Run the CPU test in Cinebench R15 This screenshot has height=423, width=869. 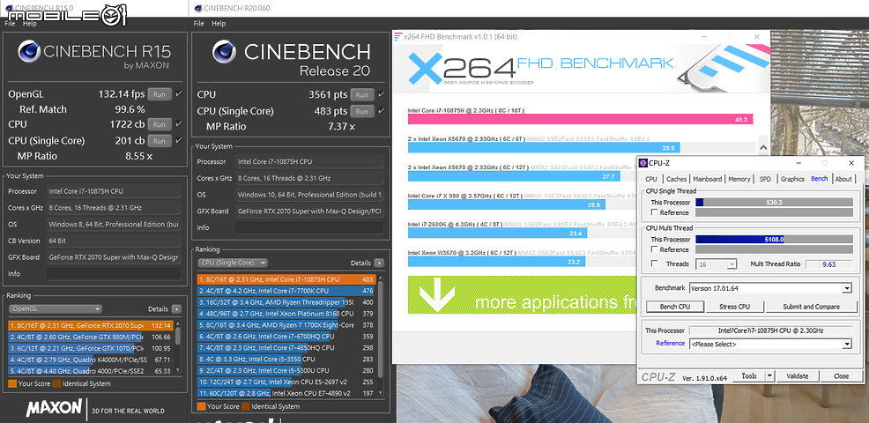(x=160, y=125)
